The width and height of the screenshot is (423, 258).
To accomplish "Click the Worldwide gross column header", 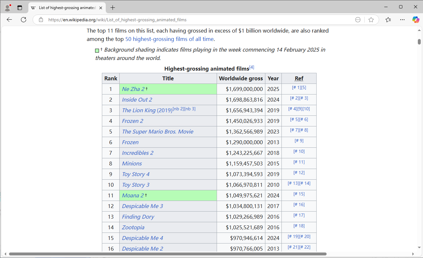I will point(241,78).
